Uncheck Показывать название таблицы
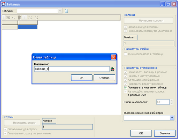Viewport: 178px width, 139px height. [x=126, y=88]
